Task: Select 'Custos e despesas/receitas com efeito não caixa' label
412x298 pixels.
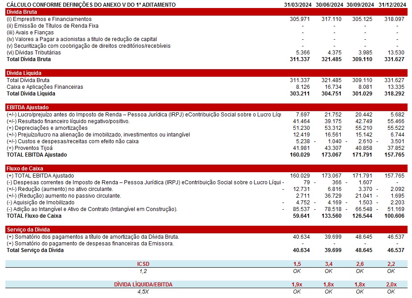Action: coord(73,141)
